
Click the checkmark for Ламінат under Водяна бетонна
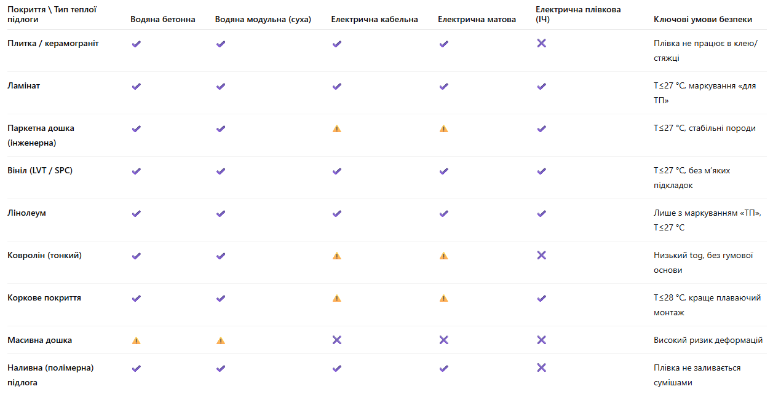click(x=137, y=86)
